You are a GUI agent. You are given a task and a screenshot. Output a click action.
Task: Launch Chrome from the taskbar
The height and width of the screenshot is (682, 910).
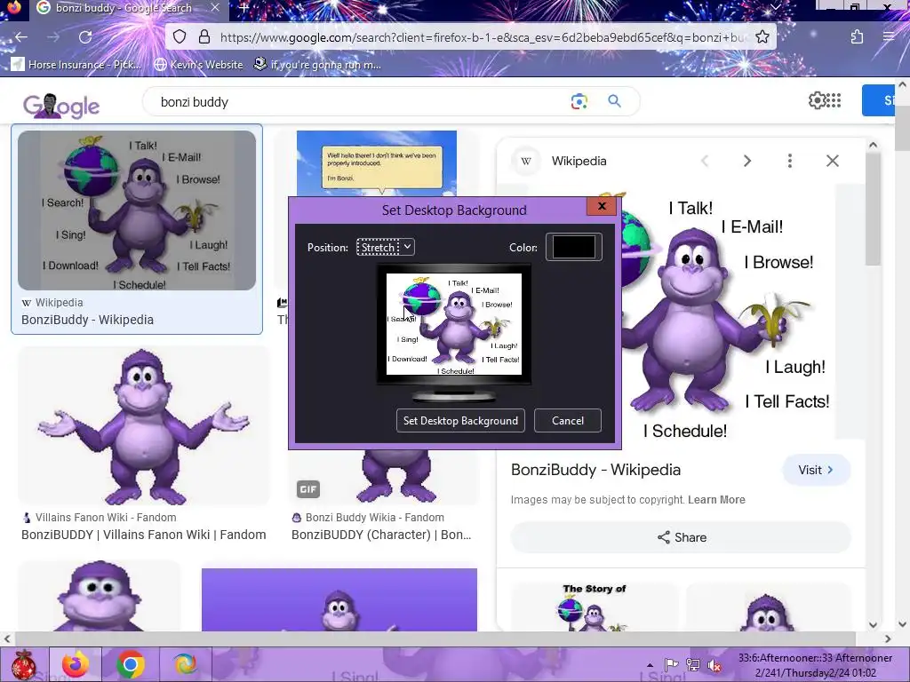coord(131,664)
